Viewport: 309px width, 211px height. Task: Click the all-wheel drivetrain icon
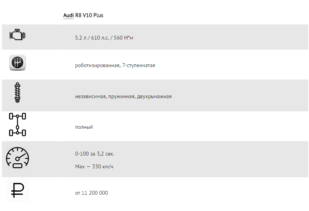(17, 125)
